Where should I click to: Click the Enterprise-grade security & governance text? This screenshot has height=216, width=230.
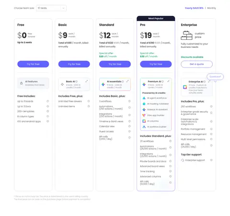pos(195,113)
